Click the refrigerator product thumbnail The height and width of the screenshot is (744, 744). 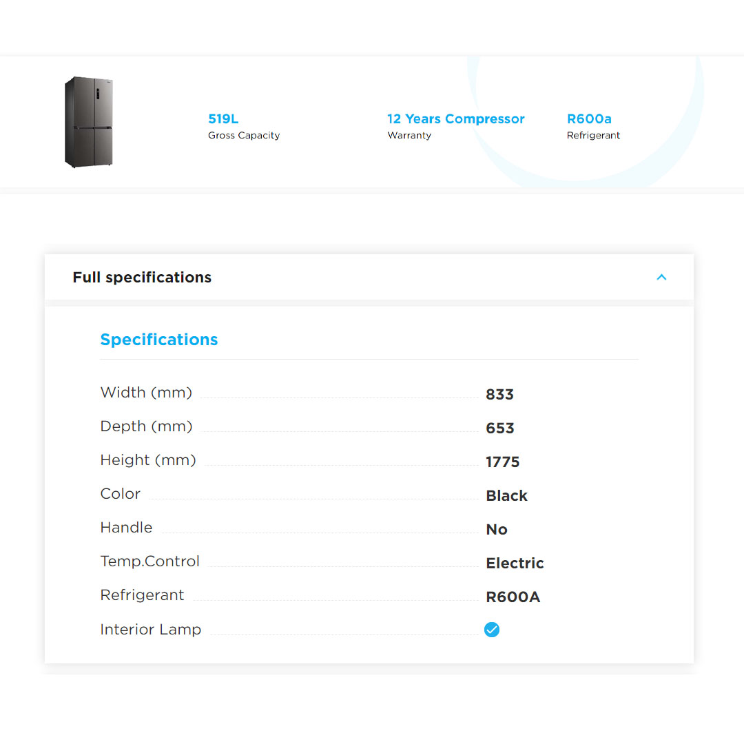(89, 122)
